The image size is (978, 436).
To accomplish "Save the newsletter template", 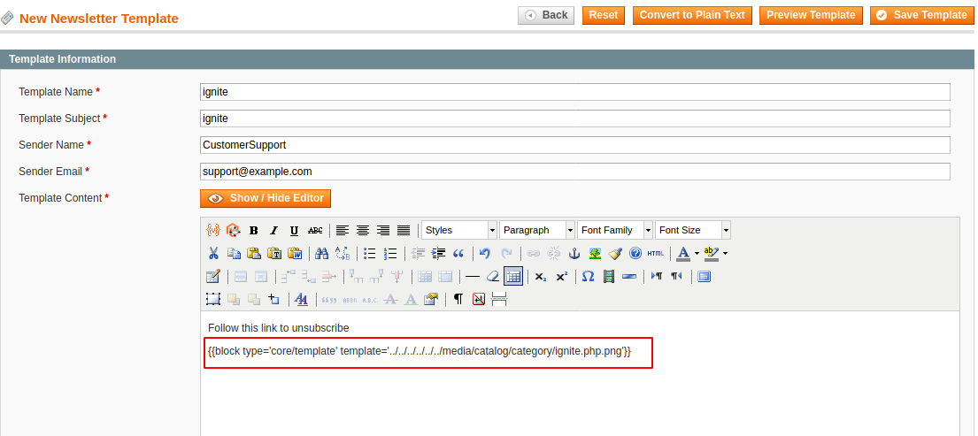I will 922,16.
